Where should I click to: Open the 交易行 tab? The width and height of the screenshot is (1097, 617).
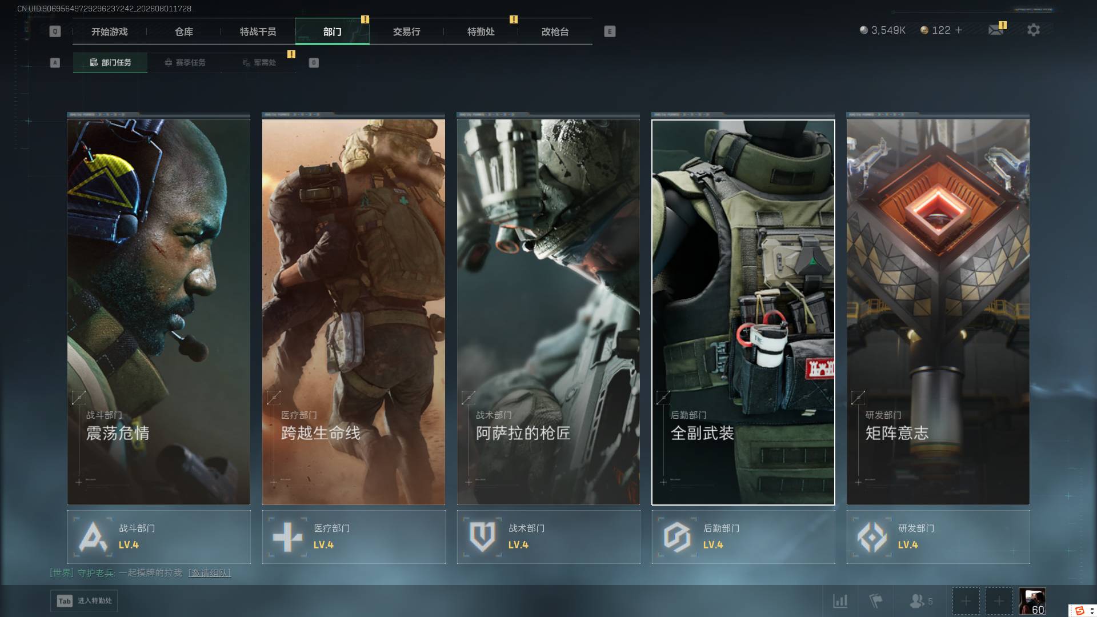(407, 31)
